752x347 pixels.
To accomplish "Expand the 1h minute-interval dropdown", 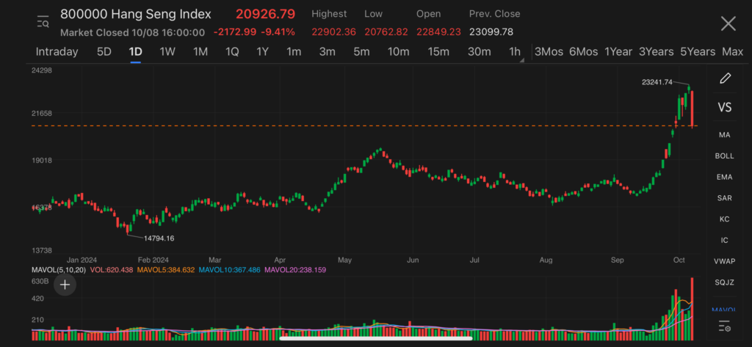I will pyautogui.click(x=516, y=52).
